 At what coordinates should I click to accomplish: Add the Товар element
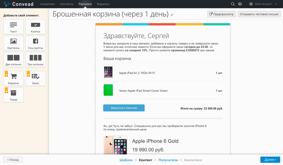pyautogui.click(x=13, y=95)
